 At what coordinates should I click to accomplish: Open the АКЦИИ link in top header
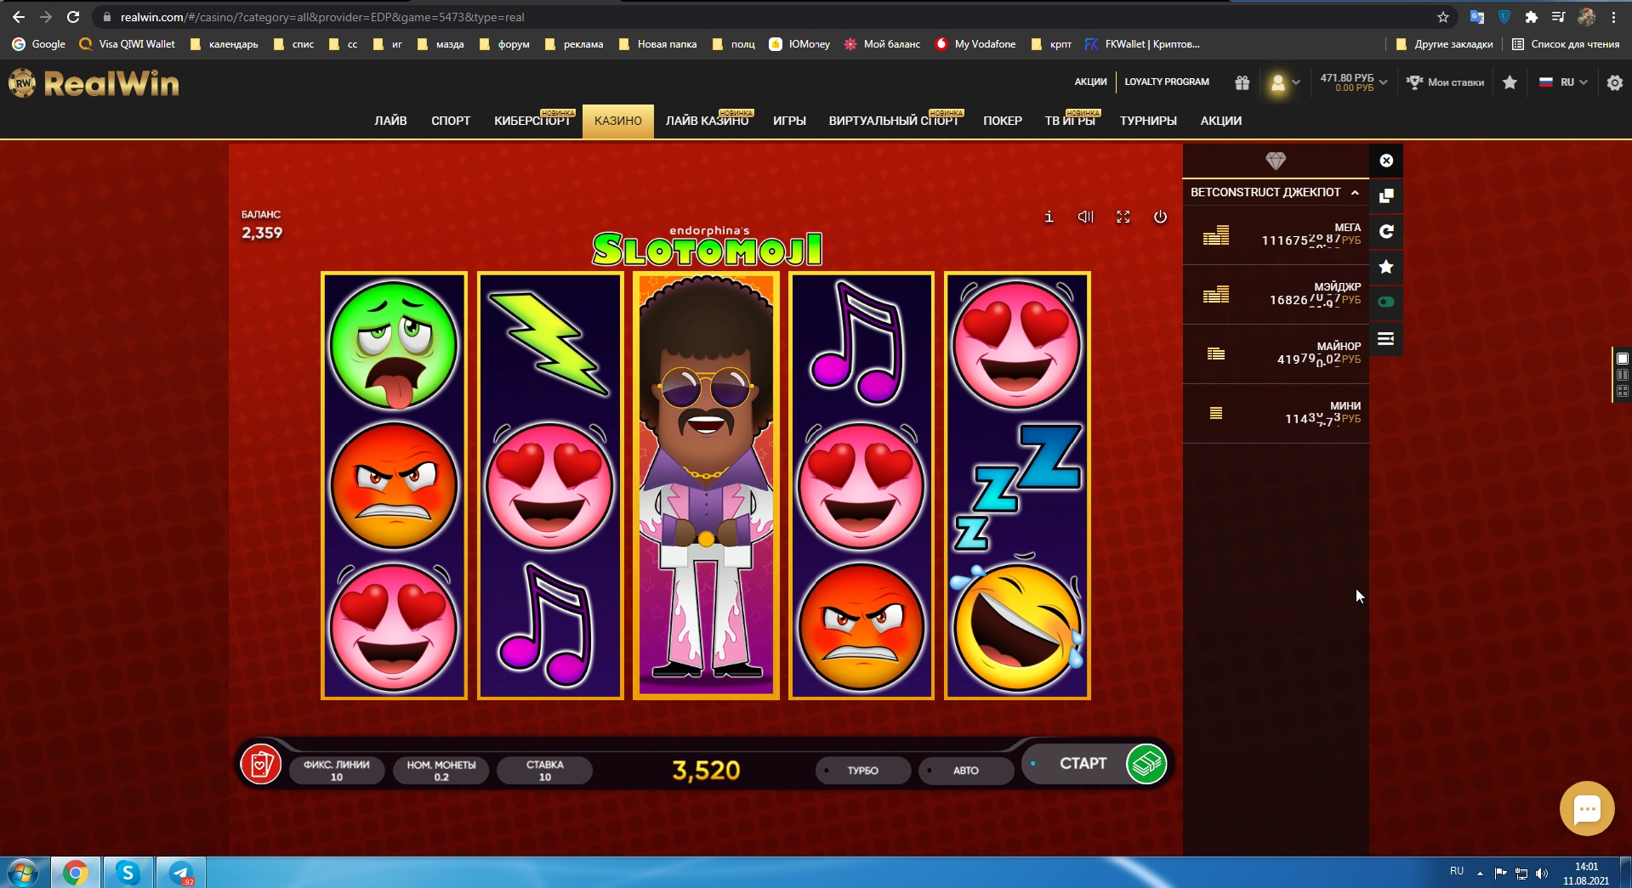[1090, 82]
